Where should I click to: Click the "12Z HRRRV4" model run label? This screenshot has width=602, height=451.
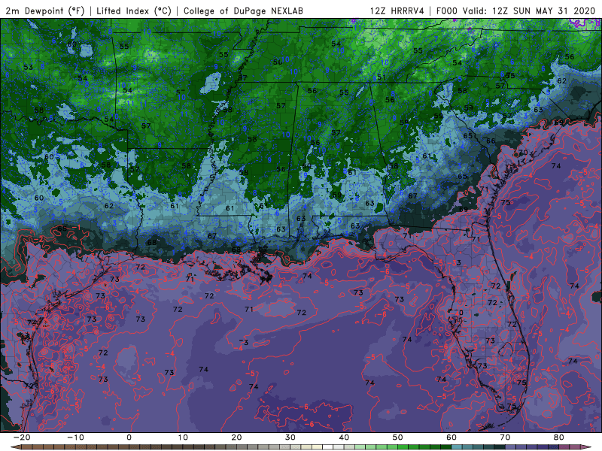coord(397,11)
